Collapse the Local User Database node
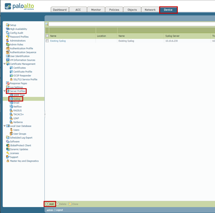Viewport: 215px width, 213px height. [x=4, y=126]
